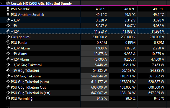Select the PSU Güç Tüketimi Out label
Screen dimensions: 170x108
28,87
